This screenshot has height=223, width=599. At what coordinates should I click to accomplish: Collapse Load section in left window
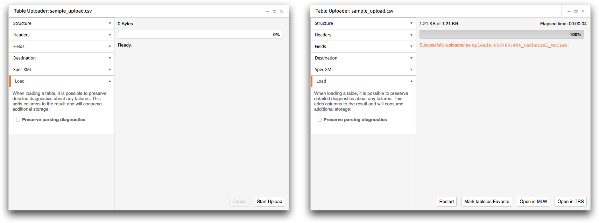62,81
